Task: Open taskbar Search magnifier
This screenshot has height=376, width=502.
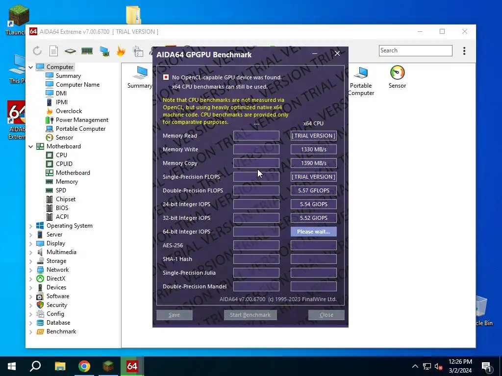Action: (x=35, y=366)
